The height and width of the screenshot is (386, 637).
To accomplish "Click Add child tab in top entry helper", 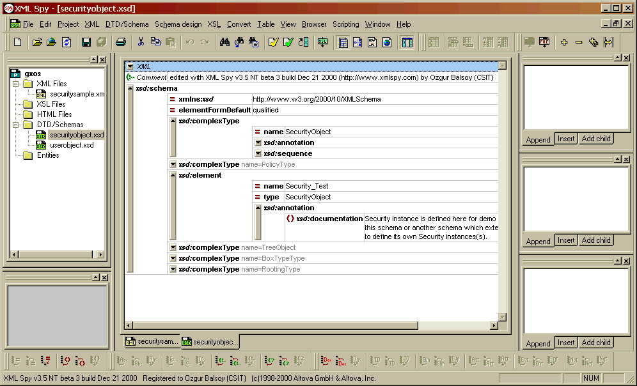I will tap(596, 139).
